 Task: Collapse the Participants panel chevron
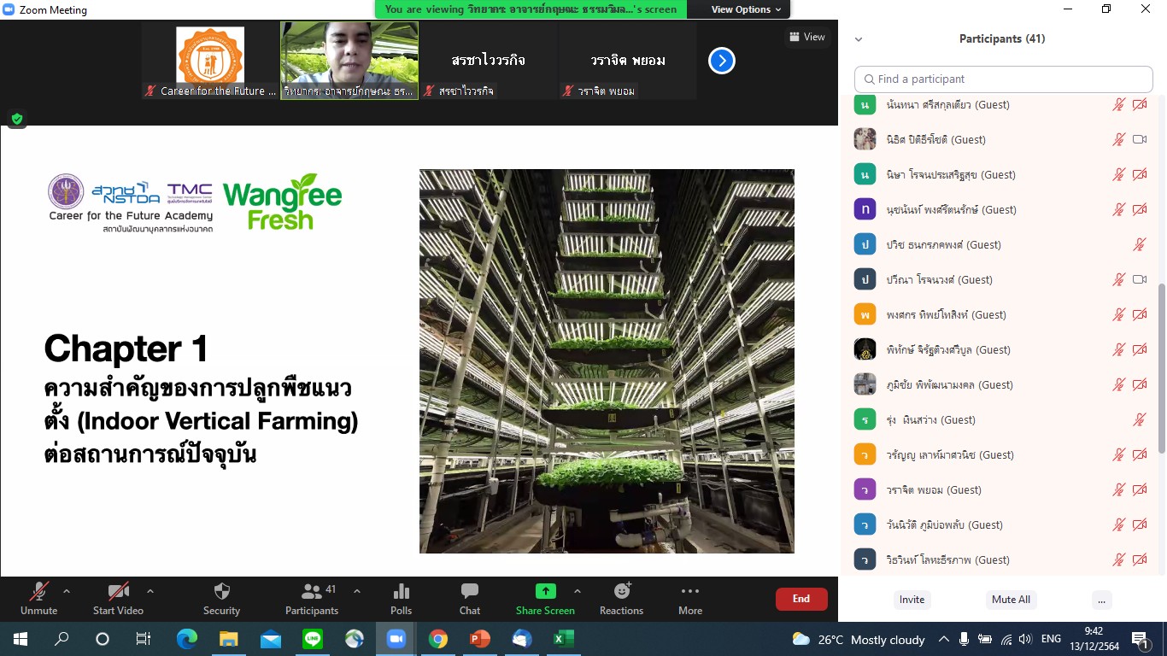tap(859, 39)
